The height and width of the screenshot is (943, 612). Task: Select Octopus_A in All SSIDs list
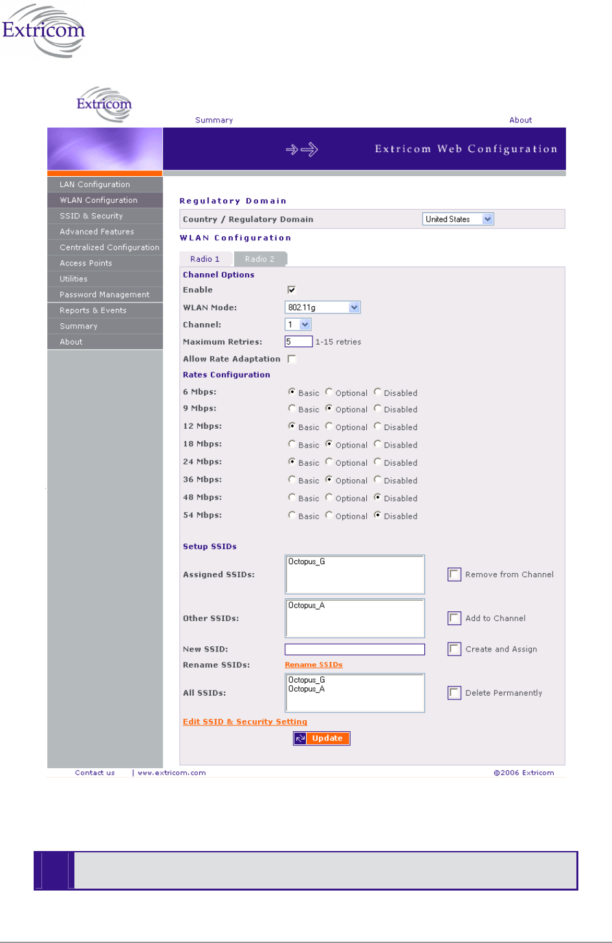307,689
